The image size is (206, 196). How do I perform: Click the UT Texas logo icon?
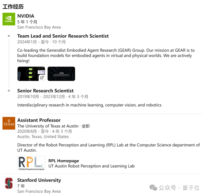[9, 123]
